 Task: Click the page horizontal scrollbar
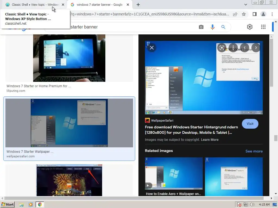click(134, 198)
